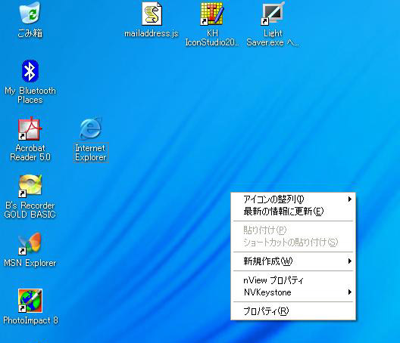
Task: Expand the NVKeystone submenu arrow
Action: coord(350,292)
